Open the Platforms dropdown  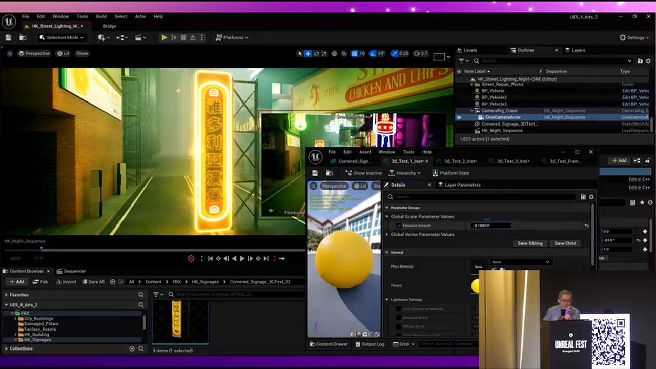point(232,37)
